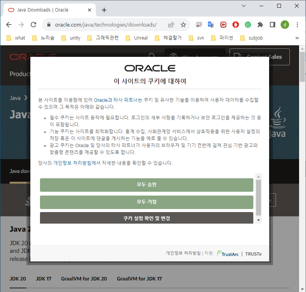Click the TrustArc logo link
Viewport: 306px width, 292px height.
click(228, 254)
